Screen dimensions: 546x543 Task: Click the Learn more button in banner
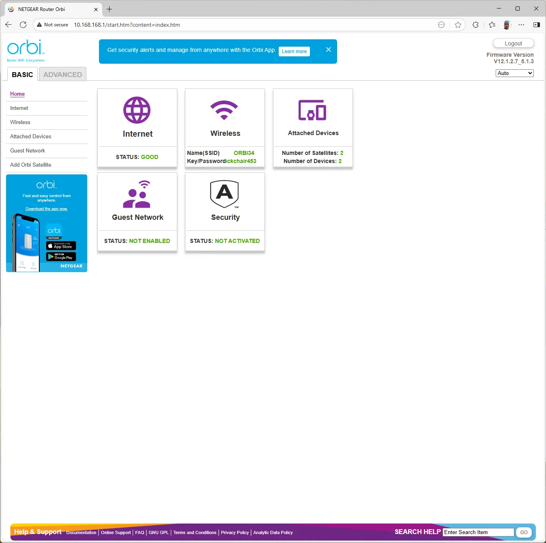click(294, 52)
